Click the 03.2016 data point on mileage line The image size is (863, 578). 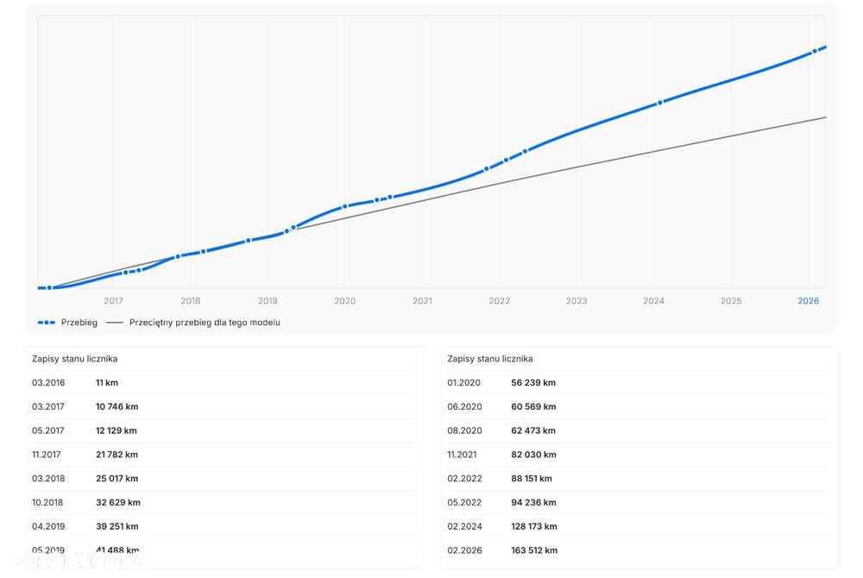click(x=49, y=287)
